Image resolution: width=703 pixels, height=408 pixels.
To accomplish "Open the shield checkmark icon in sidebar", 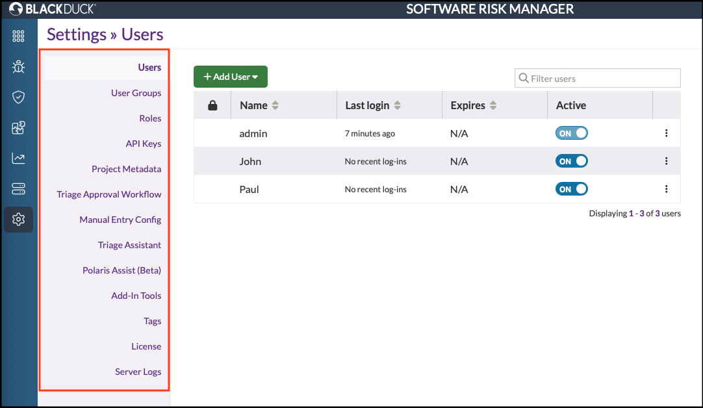I will pyautogui.click(x=18, y=97).
